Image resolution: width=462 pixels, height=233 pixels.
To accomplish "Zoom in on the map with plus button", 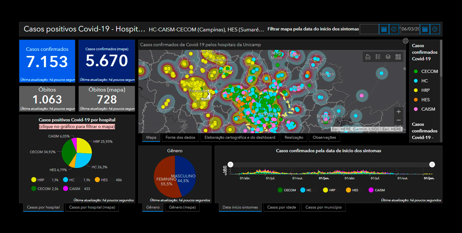I will tap(398, 112).
